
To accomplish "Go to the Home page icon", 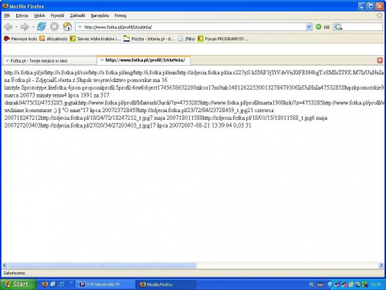I will click(x=67, y=26).
